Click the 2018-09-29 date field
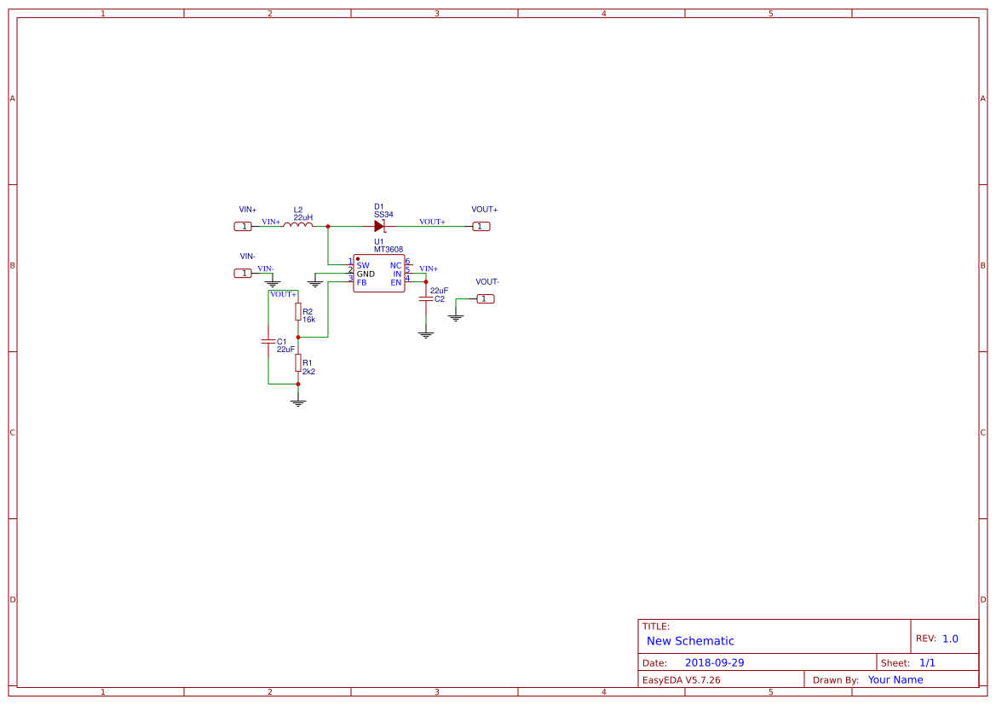The width and height of the screenshot is (996, 705). point(717,662)
